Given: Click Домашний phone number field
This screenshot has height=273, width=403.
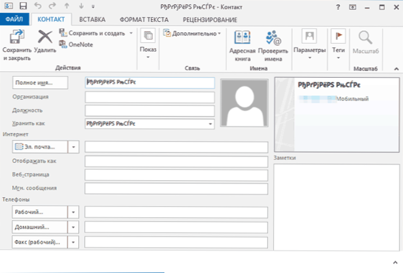Looking at the screenshot, I should 176,227.
